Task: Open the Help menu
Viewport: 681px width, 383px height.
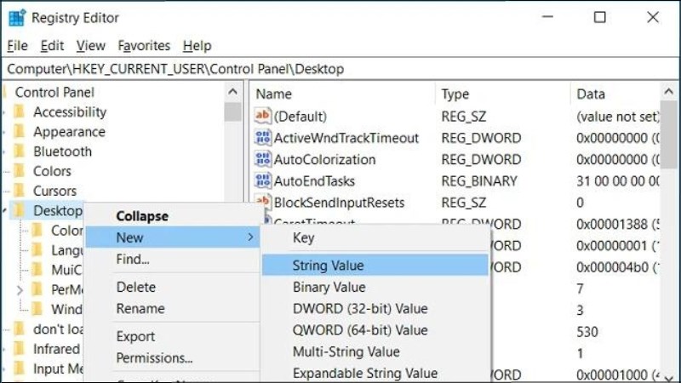Action: [197, 46]
